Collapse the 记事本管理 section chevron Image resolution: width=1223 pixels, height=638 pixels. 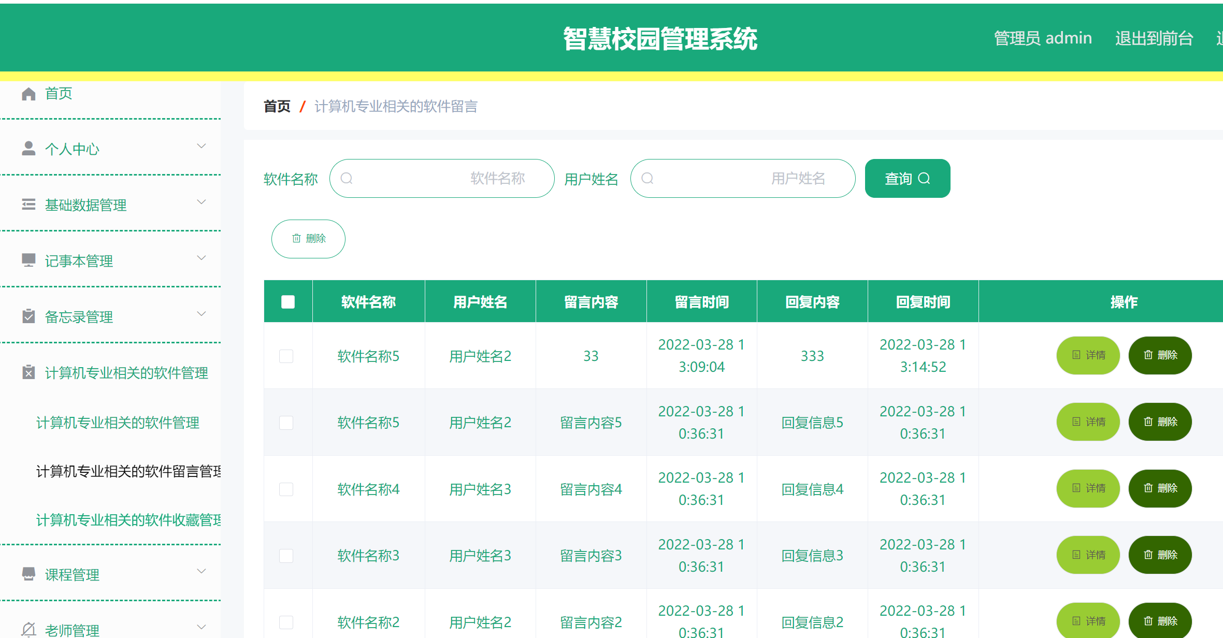202,258
